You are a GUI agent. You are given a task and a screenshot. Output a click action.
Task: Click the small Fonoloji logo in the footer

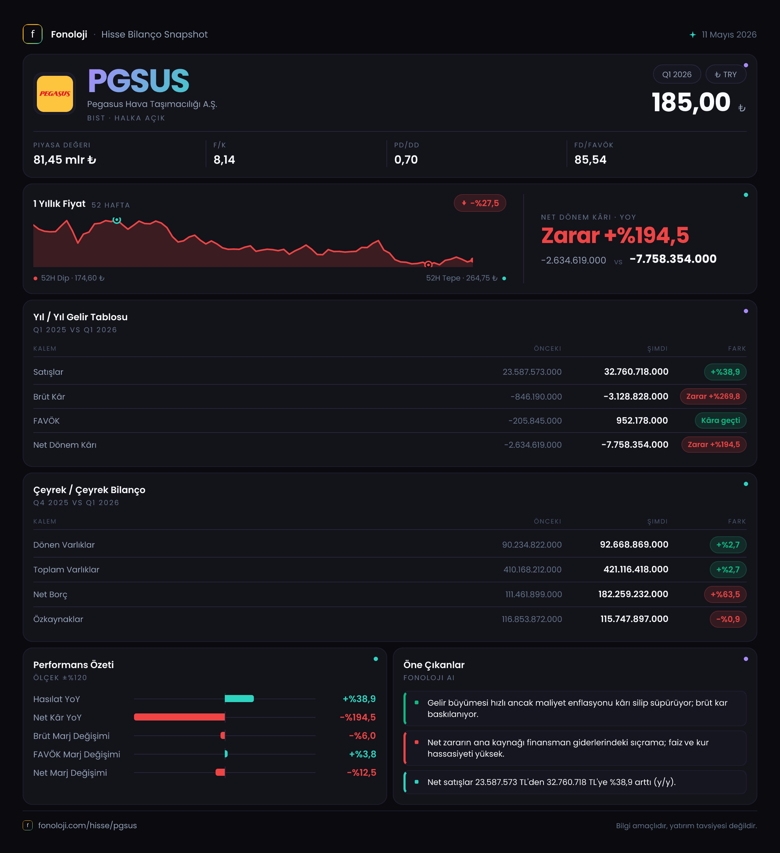point(28,825)
